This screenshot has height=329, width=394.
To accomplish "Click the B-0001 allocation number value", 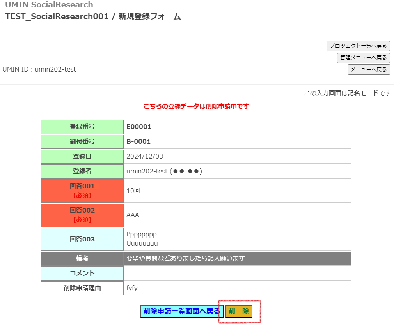I will [x=138, y=141].
